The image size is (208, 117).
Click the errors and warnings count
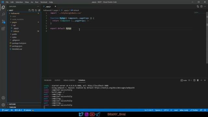[18, 110]
